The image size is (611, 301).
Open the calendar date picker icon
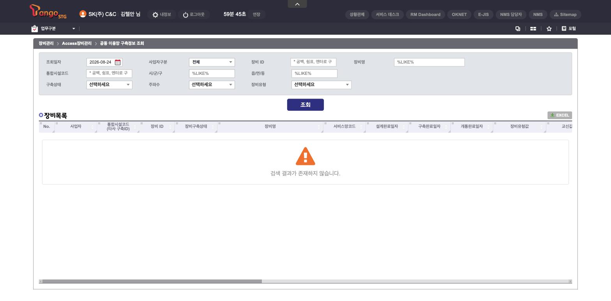click(118, 62)
